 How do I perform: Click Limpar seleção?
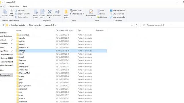[x=117, y=14]
